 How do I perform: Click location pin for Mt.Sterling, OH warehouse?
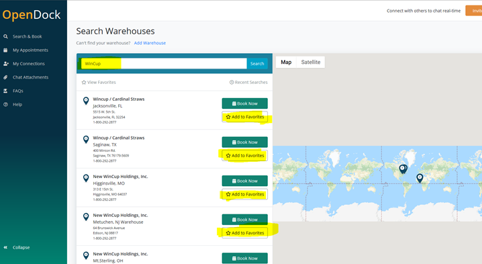tap(86, 255)
